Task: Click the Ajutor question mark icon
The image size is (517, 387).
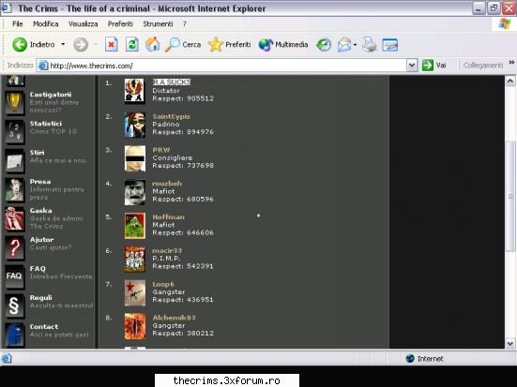Action: [x=14, y=247]
